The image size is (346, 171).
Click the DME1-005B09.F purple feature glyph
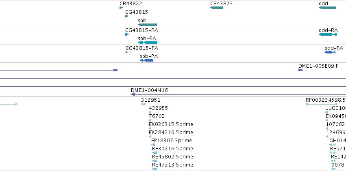300,70
